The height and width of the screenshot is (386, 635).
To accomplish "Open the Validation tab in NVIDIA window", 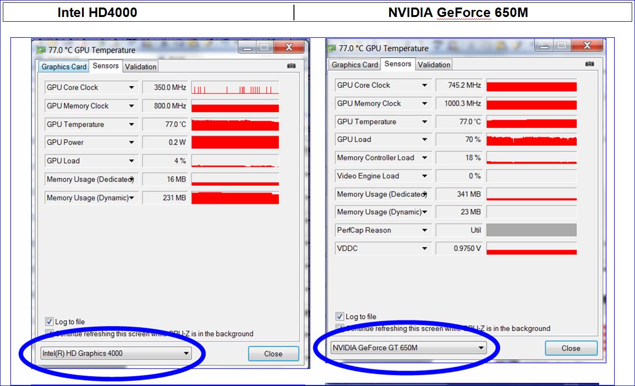I will [x=434, y=65].
